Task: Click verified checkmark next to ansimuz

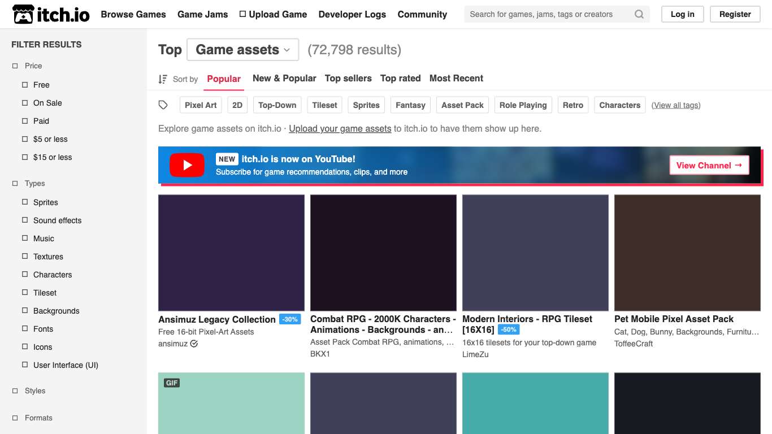Action: [x=194, y=344]
